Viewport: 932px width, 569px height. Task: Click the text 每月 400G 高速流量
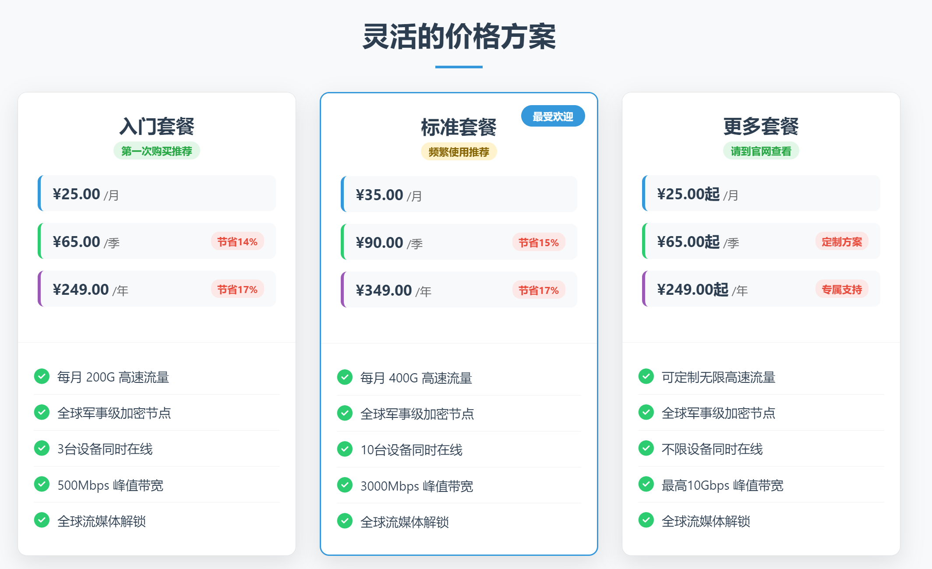point(416,378)
